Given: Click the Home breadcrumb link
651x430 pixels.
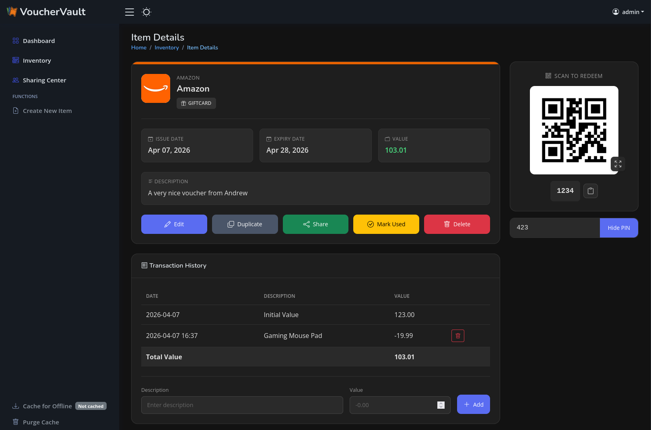Looking at the screenshot, I should [x=139, y=47].
